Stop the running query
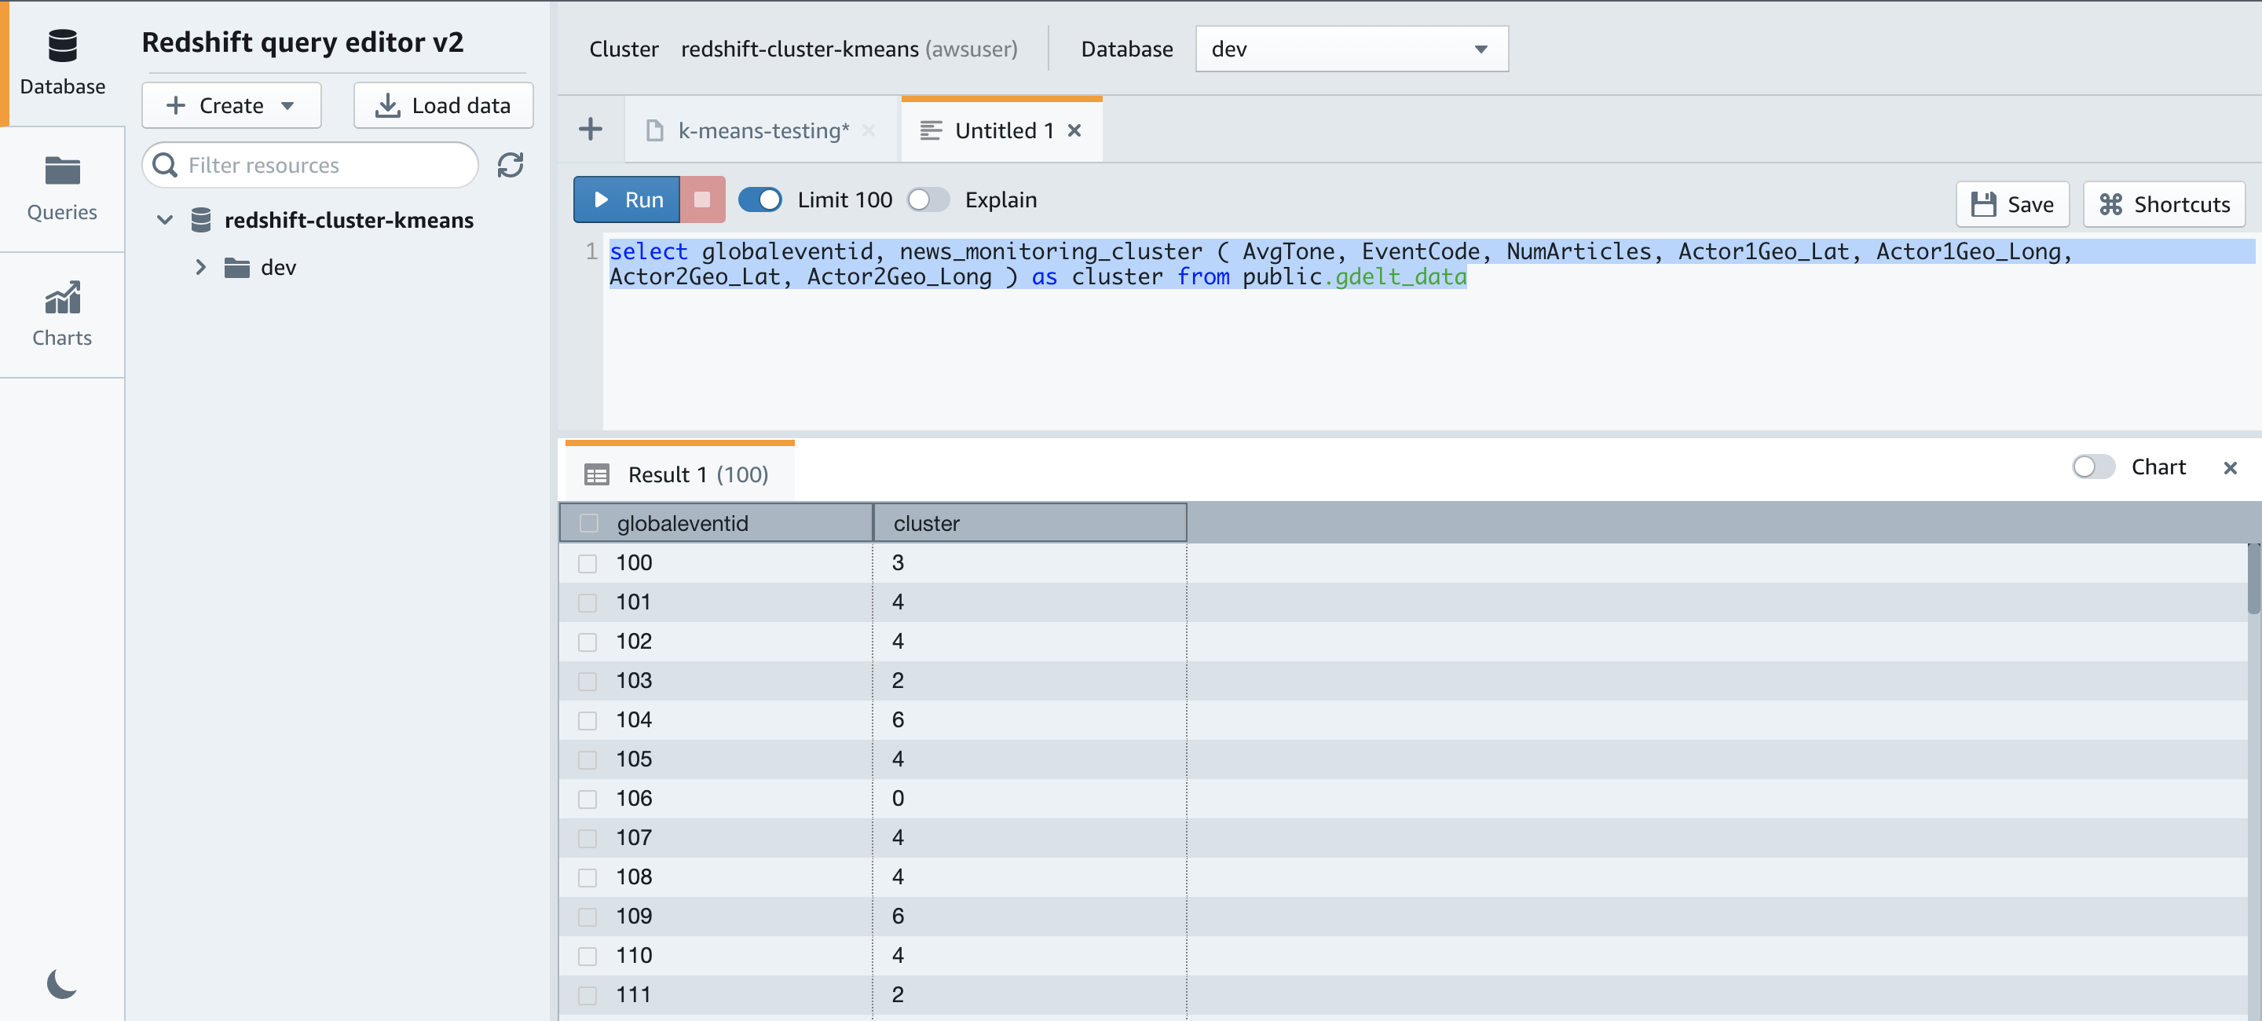This screenshot has width=2262, height=1021. tap(701, 199)
